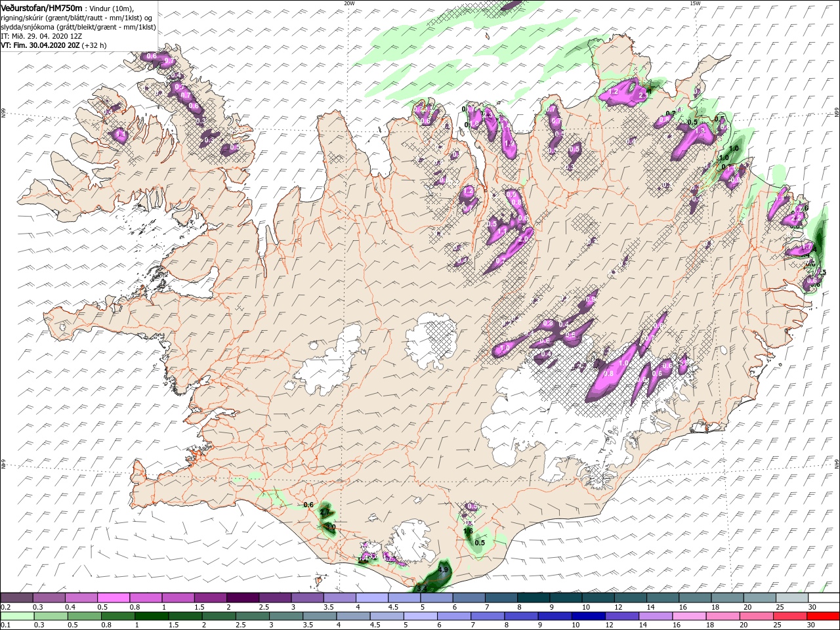Click the 'rigning/skúrir' legend description line
Image resolution: width=840 pixels, height=630 pixels.
pyautogui.click(x=77, y=17)
